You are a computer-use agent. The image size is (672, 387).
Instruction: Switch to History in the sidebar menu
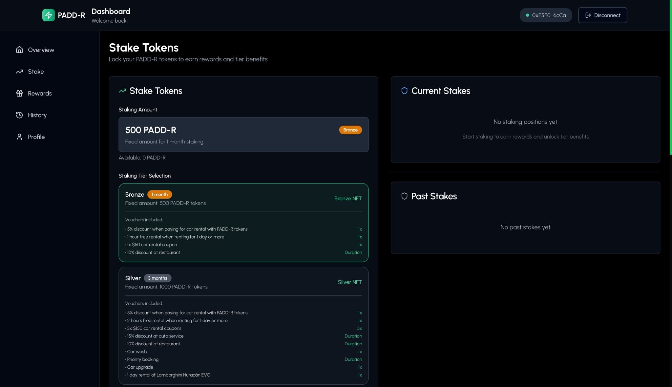coord(37,115)
